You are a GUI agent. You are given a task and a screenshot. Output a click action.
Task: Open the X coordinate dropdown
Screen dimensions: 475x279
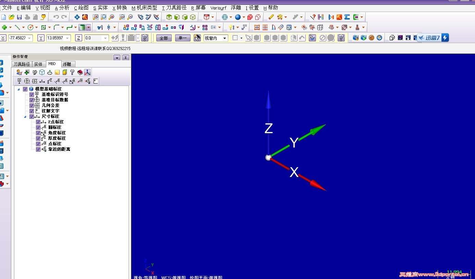click(x=30, y=38)
